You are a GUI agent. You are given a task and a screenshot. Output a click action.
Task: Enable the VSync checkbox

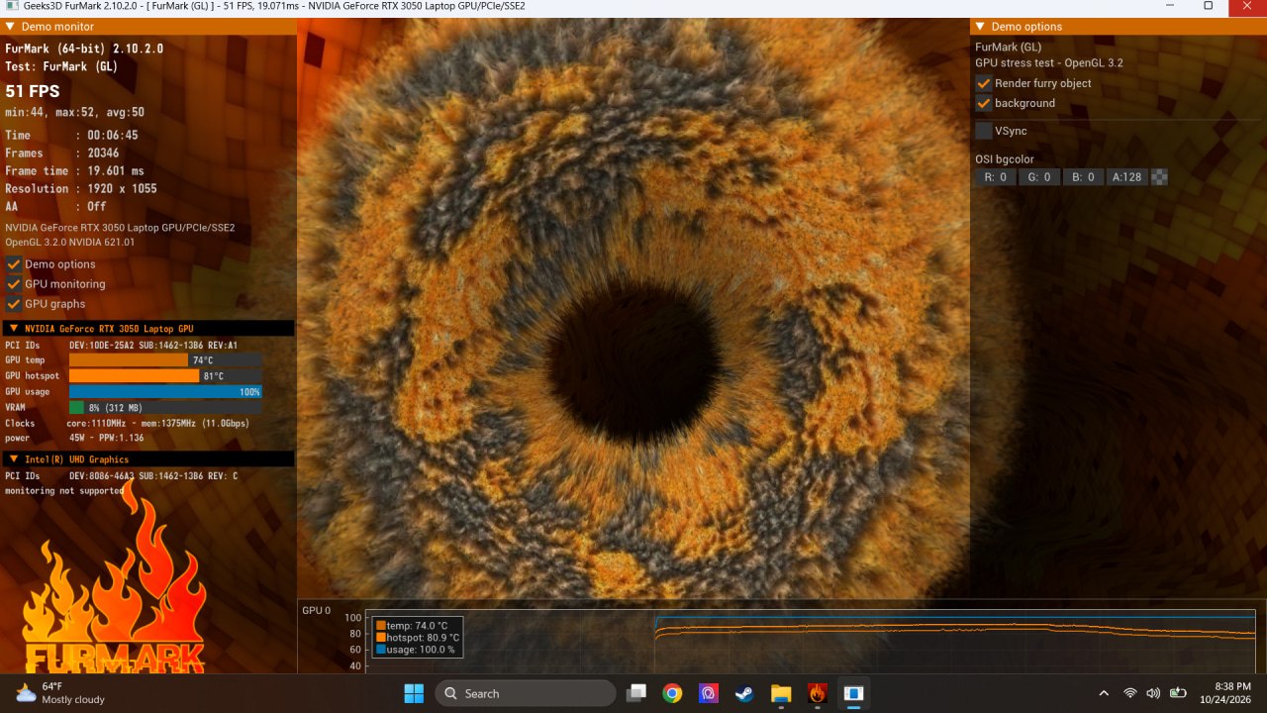coord(984,131)
